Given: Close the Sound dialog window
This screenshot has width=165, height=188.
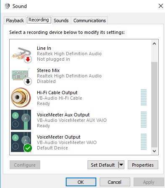Looking at the screenshot, I should [161, 6].
